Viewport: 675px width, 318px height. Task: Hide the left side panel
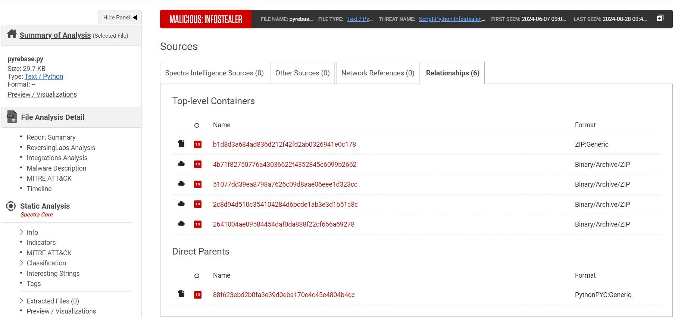click(x=120, y=17)
